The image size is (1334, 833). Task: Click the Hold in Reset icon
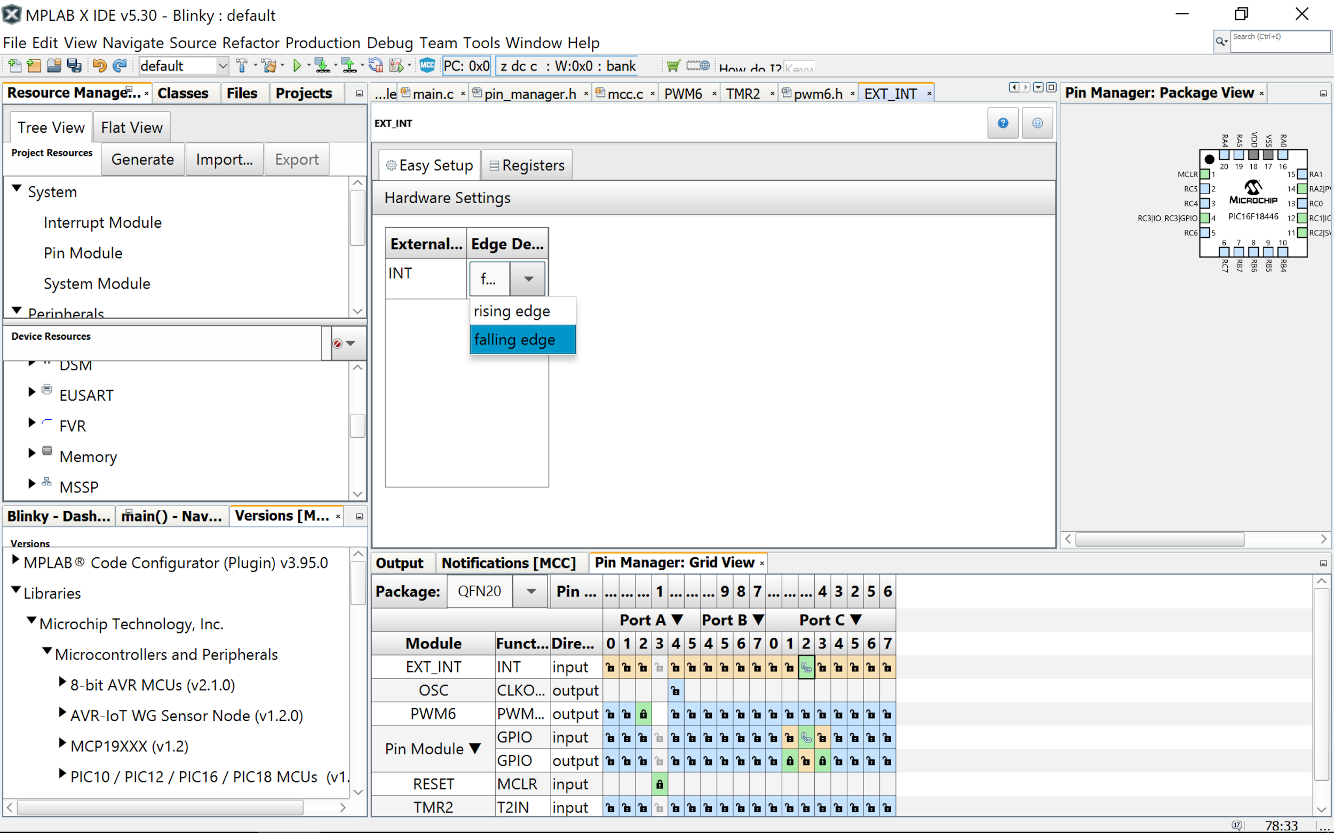[x=376, y=66]
